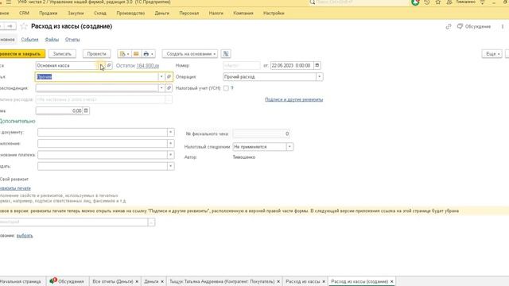Add document to favorites with star beside title
Image resolution: width=509 pixels, height=286 pixels.
(24, 26)
